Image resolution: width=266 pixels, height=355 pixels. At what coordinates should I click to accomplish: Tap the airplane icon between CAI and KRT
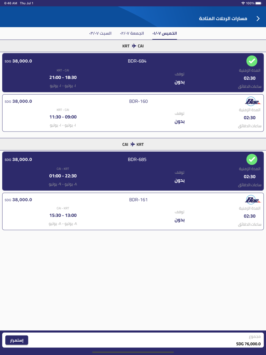click(x=133, y=144)
